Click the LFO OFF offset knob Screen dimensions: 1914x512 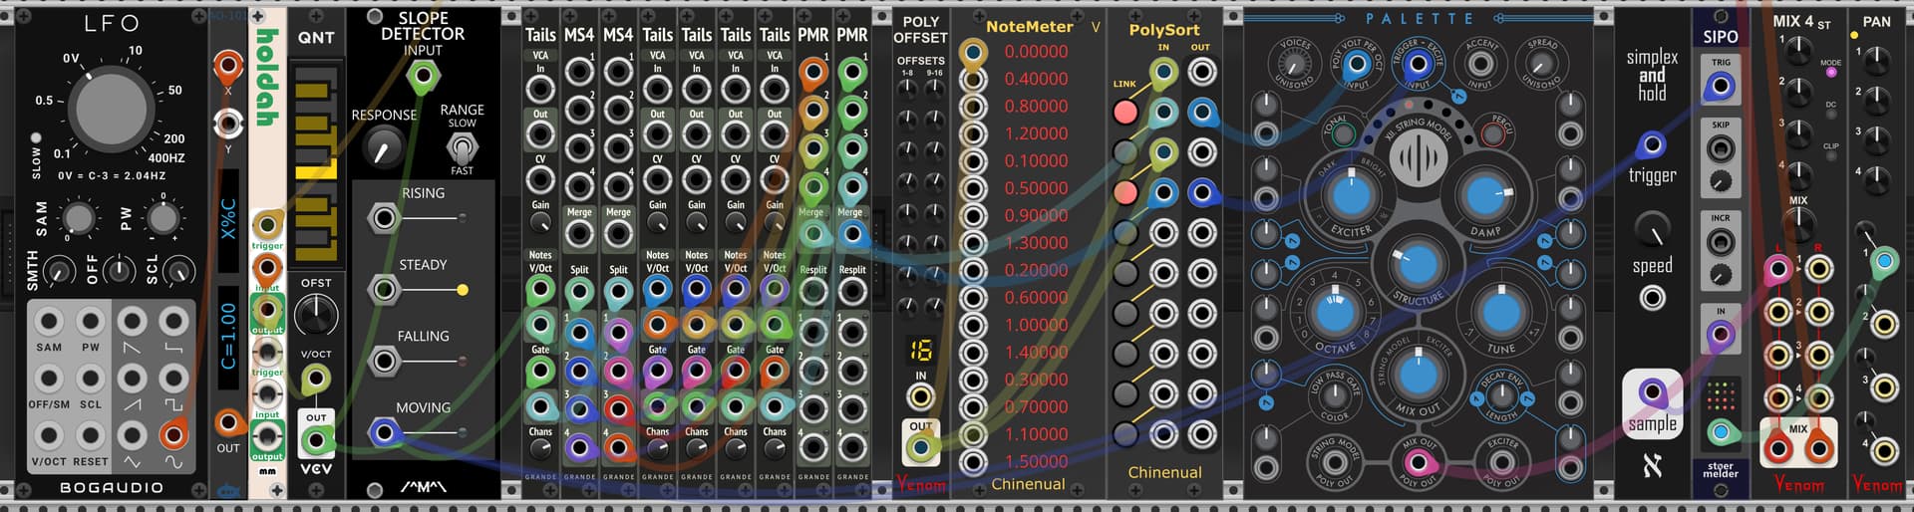(x=120, y=270)
